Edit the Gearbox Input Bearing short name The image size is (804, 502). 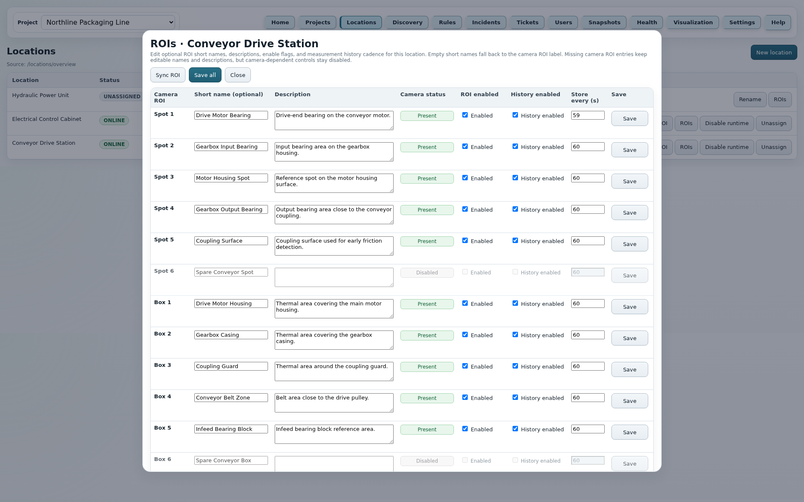point(231,146)
